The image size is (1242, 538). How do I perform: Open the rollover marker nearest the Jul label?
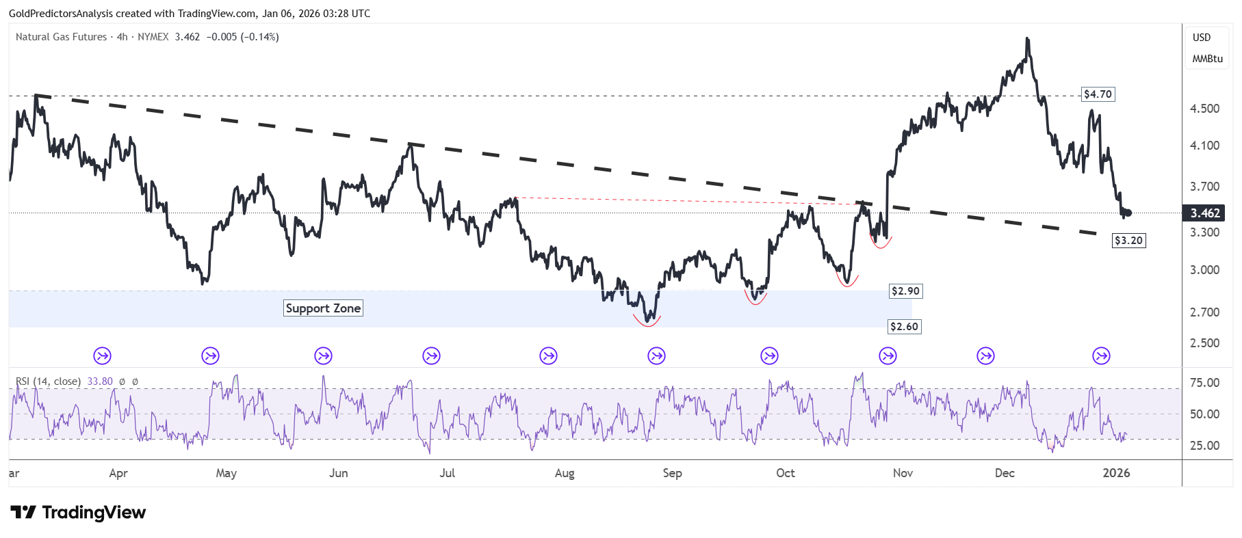(x=431, y=355)
